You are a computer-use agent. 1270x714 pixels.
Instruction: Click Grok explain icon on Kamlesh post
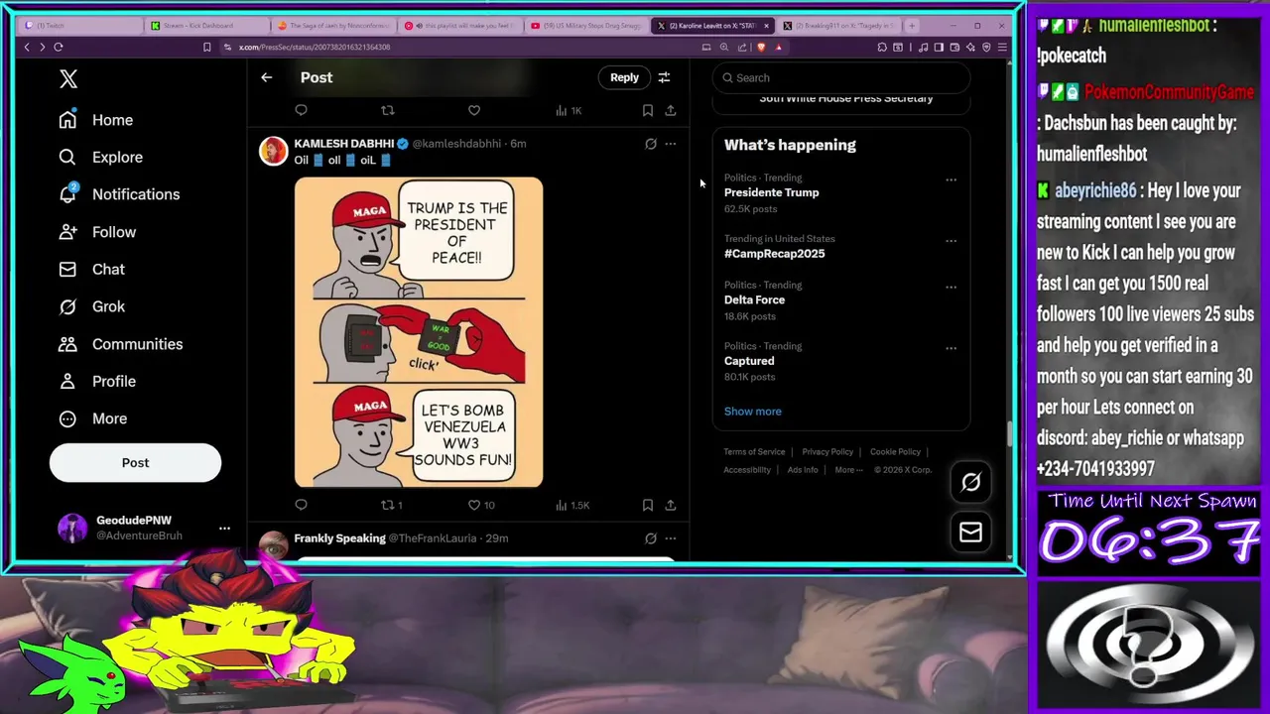pyautogui.click(x=651, y=144)
